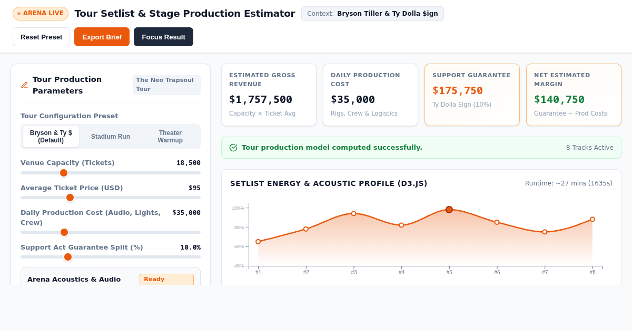Screen dimensions: 632x331
Task: Click the check-circle icon in the success banner
Action: pos(233,148)
